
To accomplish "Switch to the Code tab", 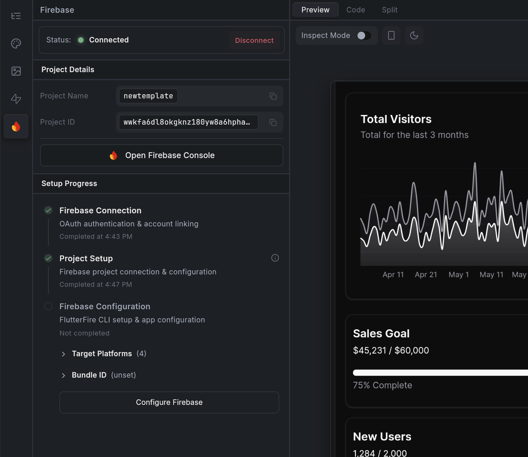I will click(x=356, y=10).
